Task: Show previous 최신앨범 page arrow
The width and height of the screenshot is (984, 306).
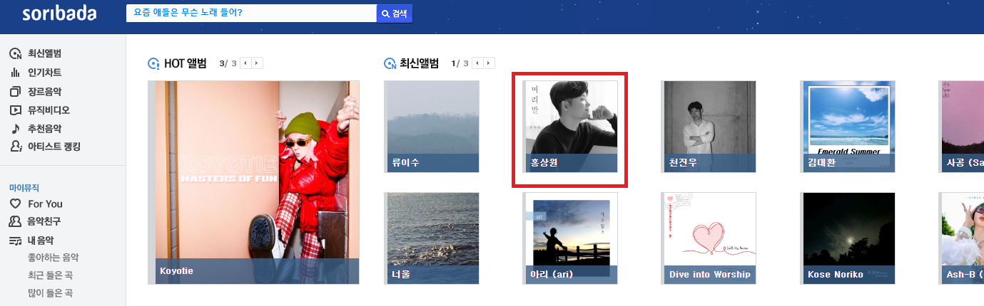Action: (477, 63)
